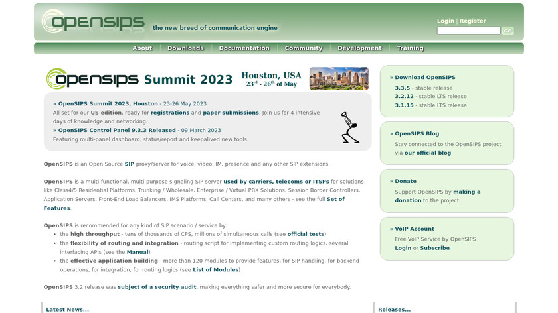
Task: Open 'our official blog' link
Action: click(427, 153)
